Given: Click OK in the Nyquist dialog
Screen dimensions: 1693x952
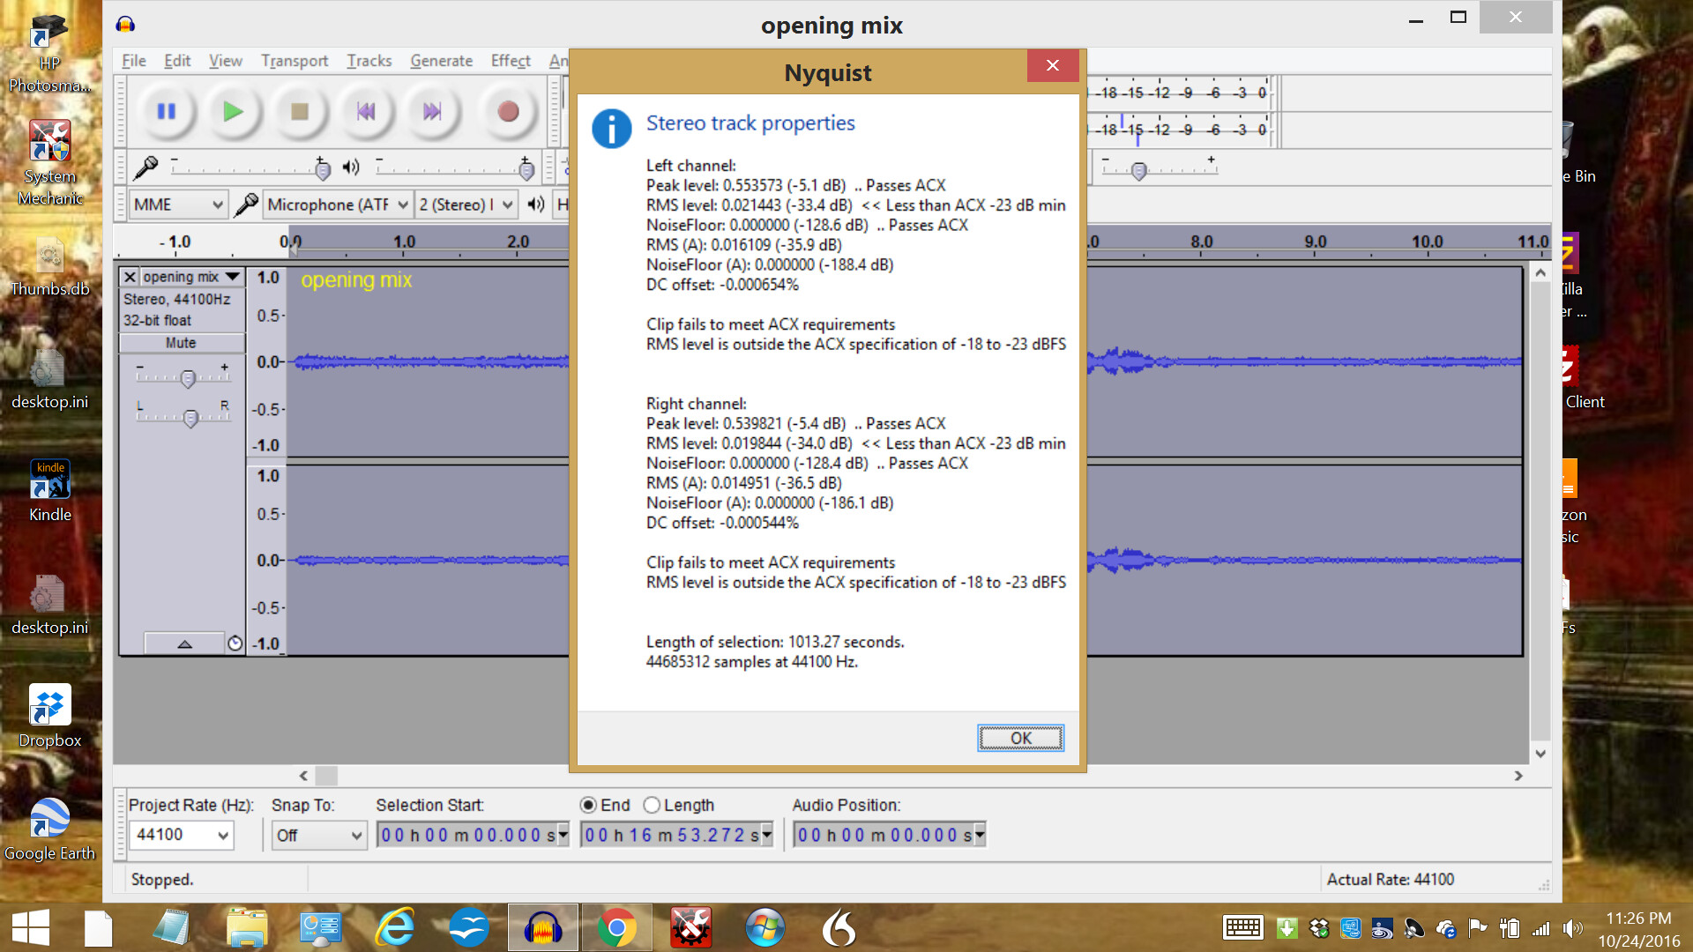Looking at the screenshot, I should click(x=1019, y=738).
